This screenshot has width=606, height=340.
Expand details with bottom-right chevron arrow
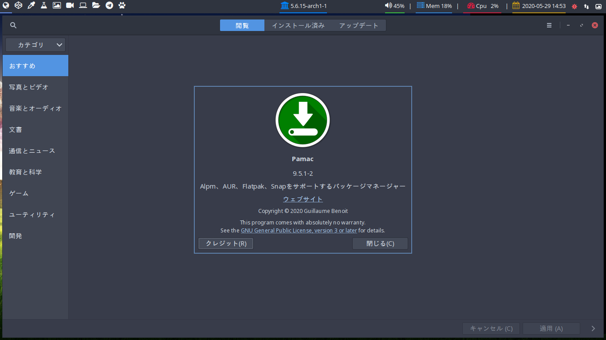coord(593,328)
